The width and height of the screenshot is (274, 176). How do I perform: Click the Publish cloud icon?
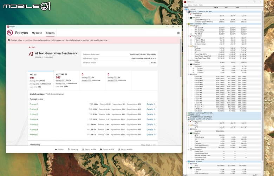[56, 149]
